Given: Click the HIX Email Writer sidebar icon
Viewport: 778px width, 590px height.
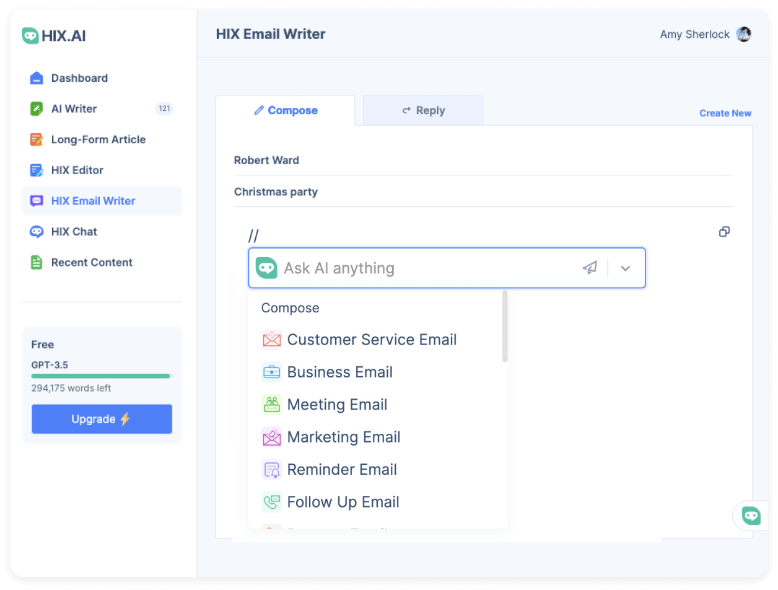Looking at the screenshot, I should [37, 201].
